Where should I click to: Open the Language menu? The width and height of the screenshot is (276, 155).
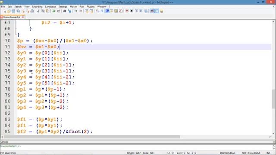pyautogui.click(x=50, y=7)
